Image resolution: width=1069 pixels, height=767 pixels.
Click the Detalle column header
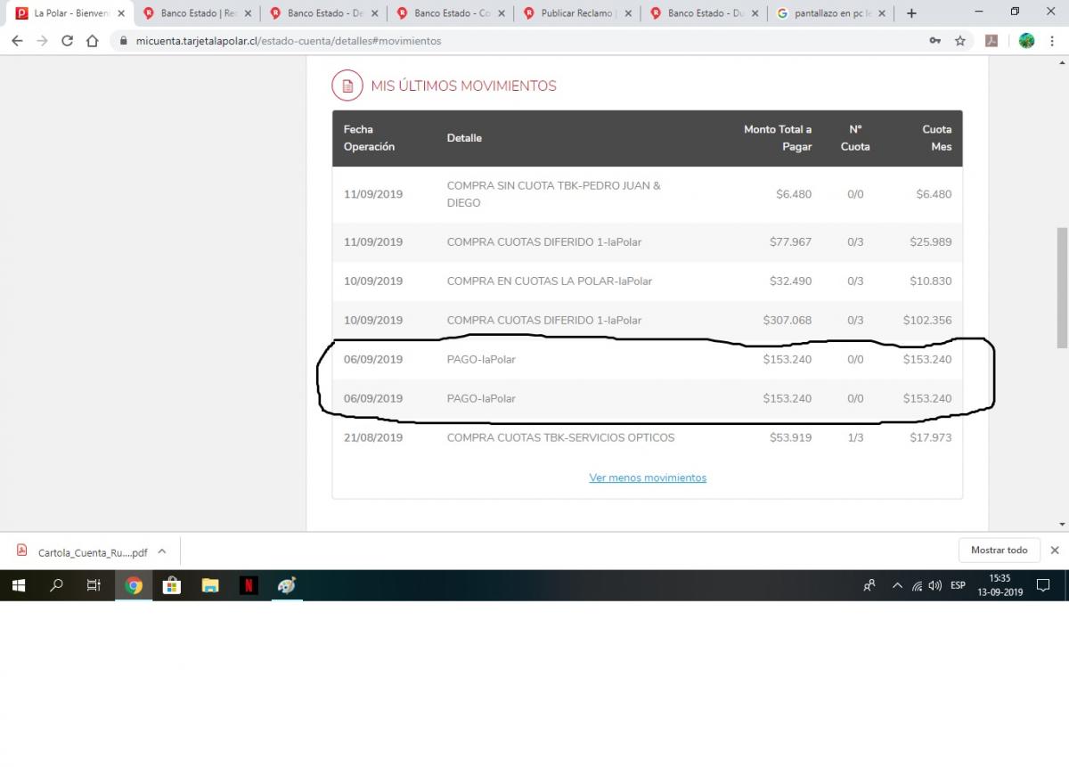(464, 138)
